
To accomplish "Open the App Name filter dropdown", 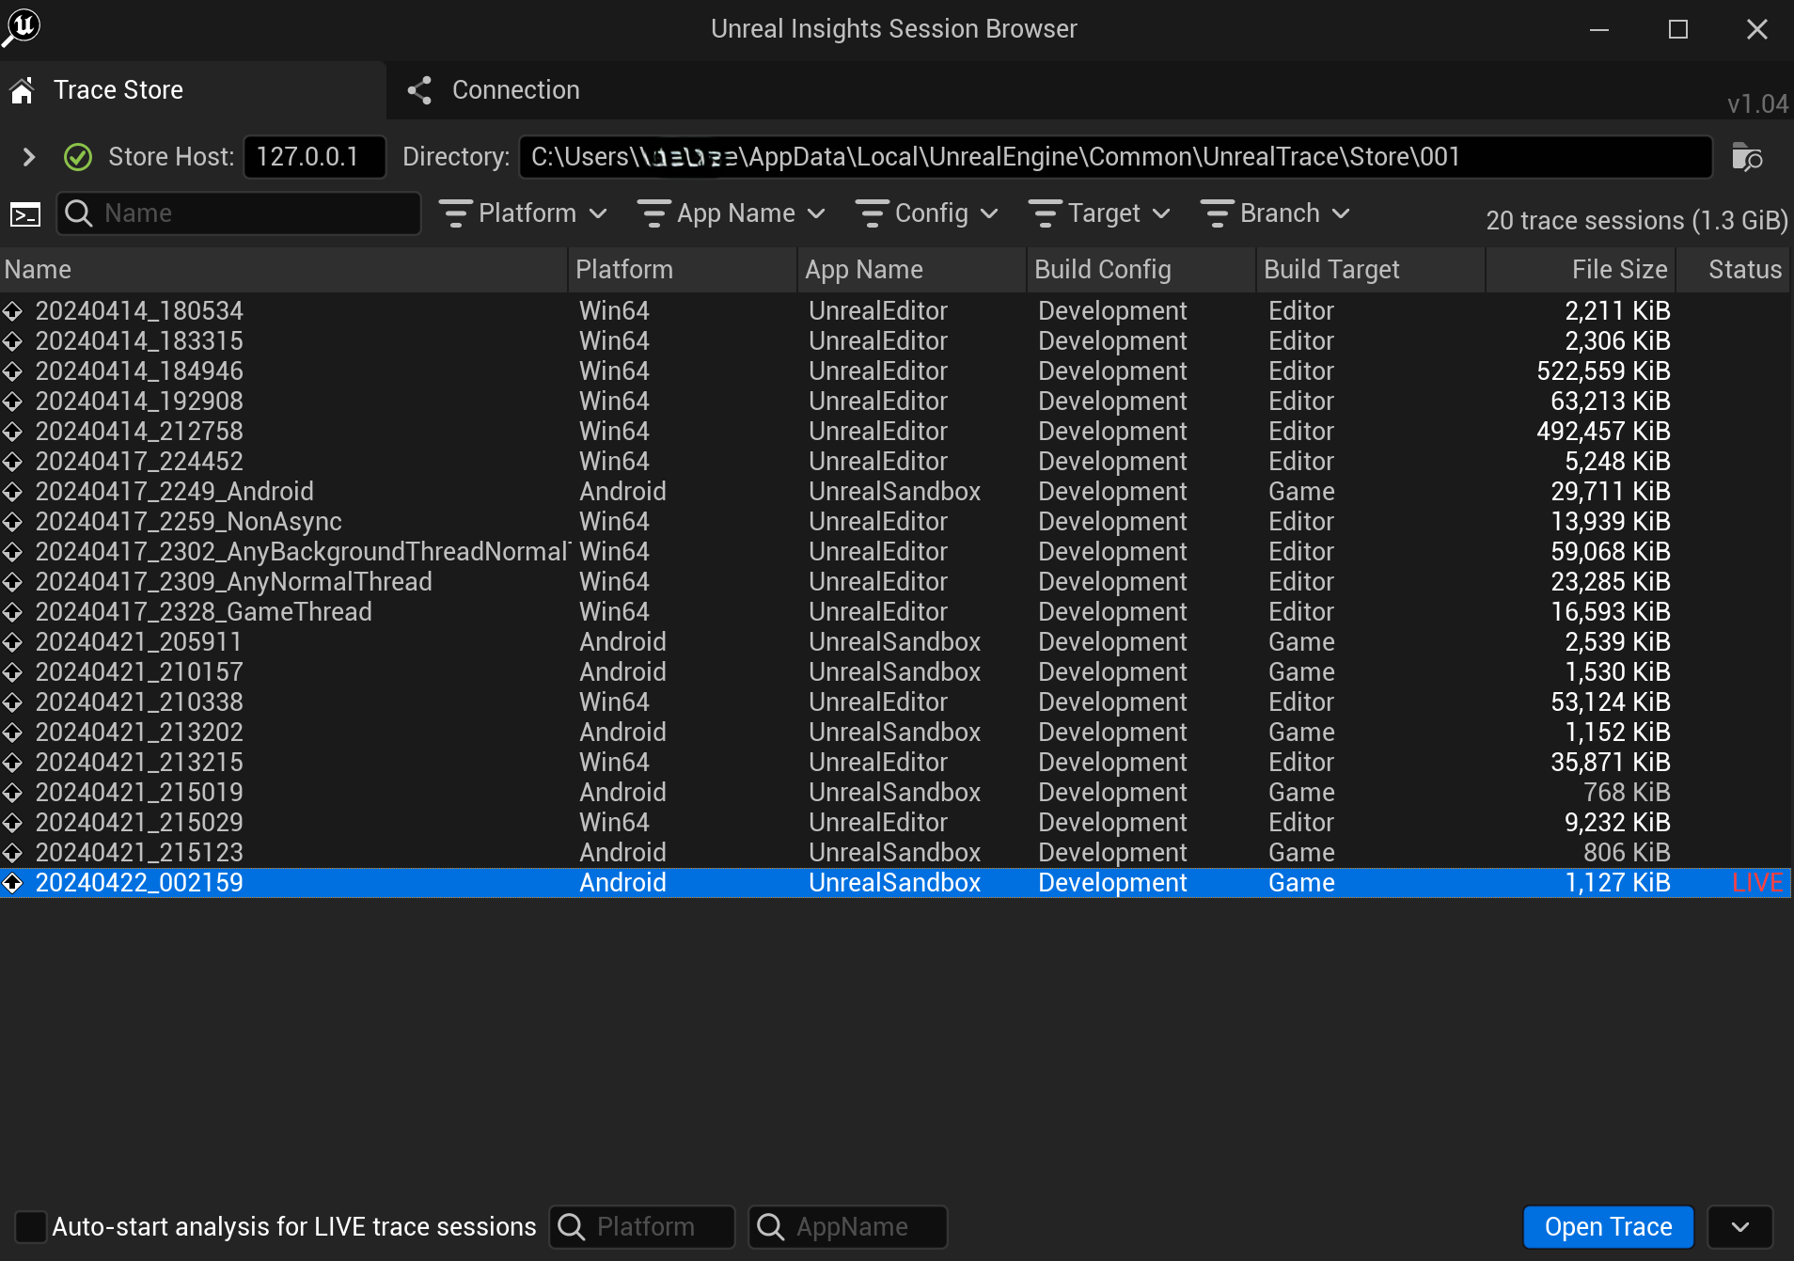I will coord(732,213).
